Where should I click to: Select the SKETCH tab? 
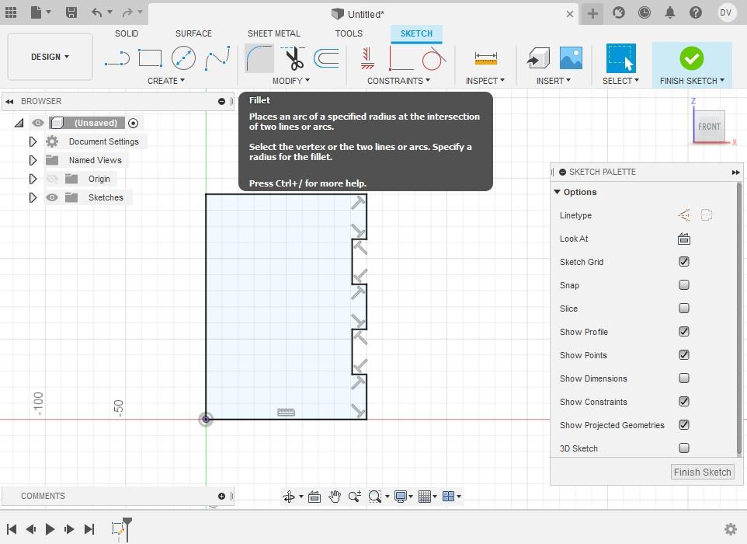point(416,33)
